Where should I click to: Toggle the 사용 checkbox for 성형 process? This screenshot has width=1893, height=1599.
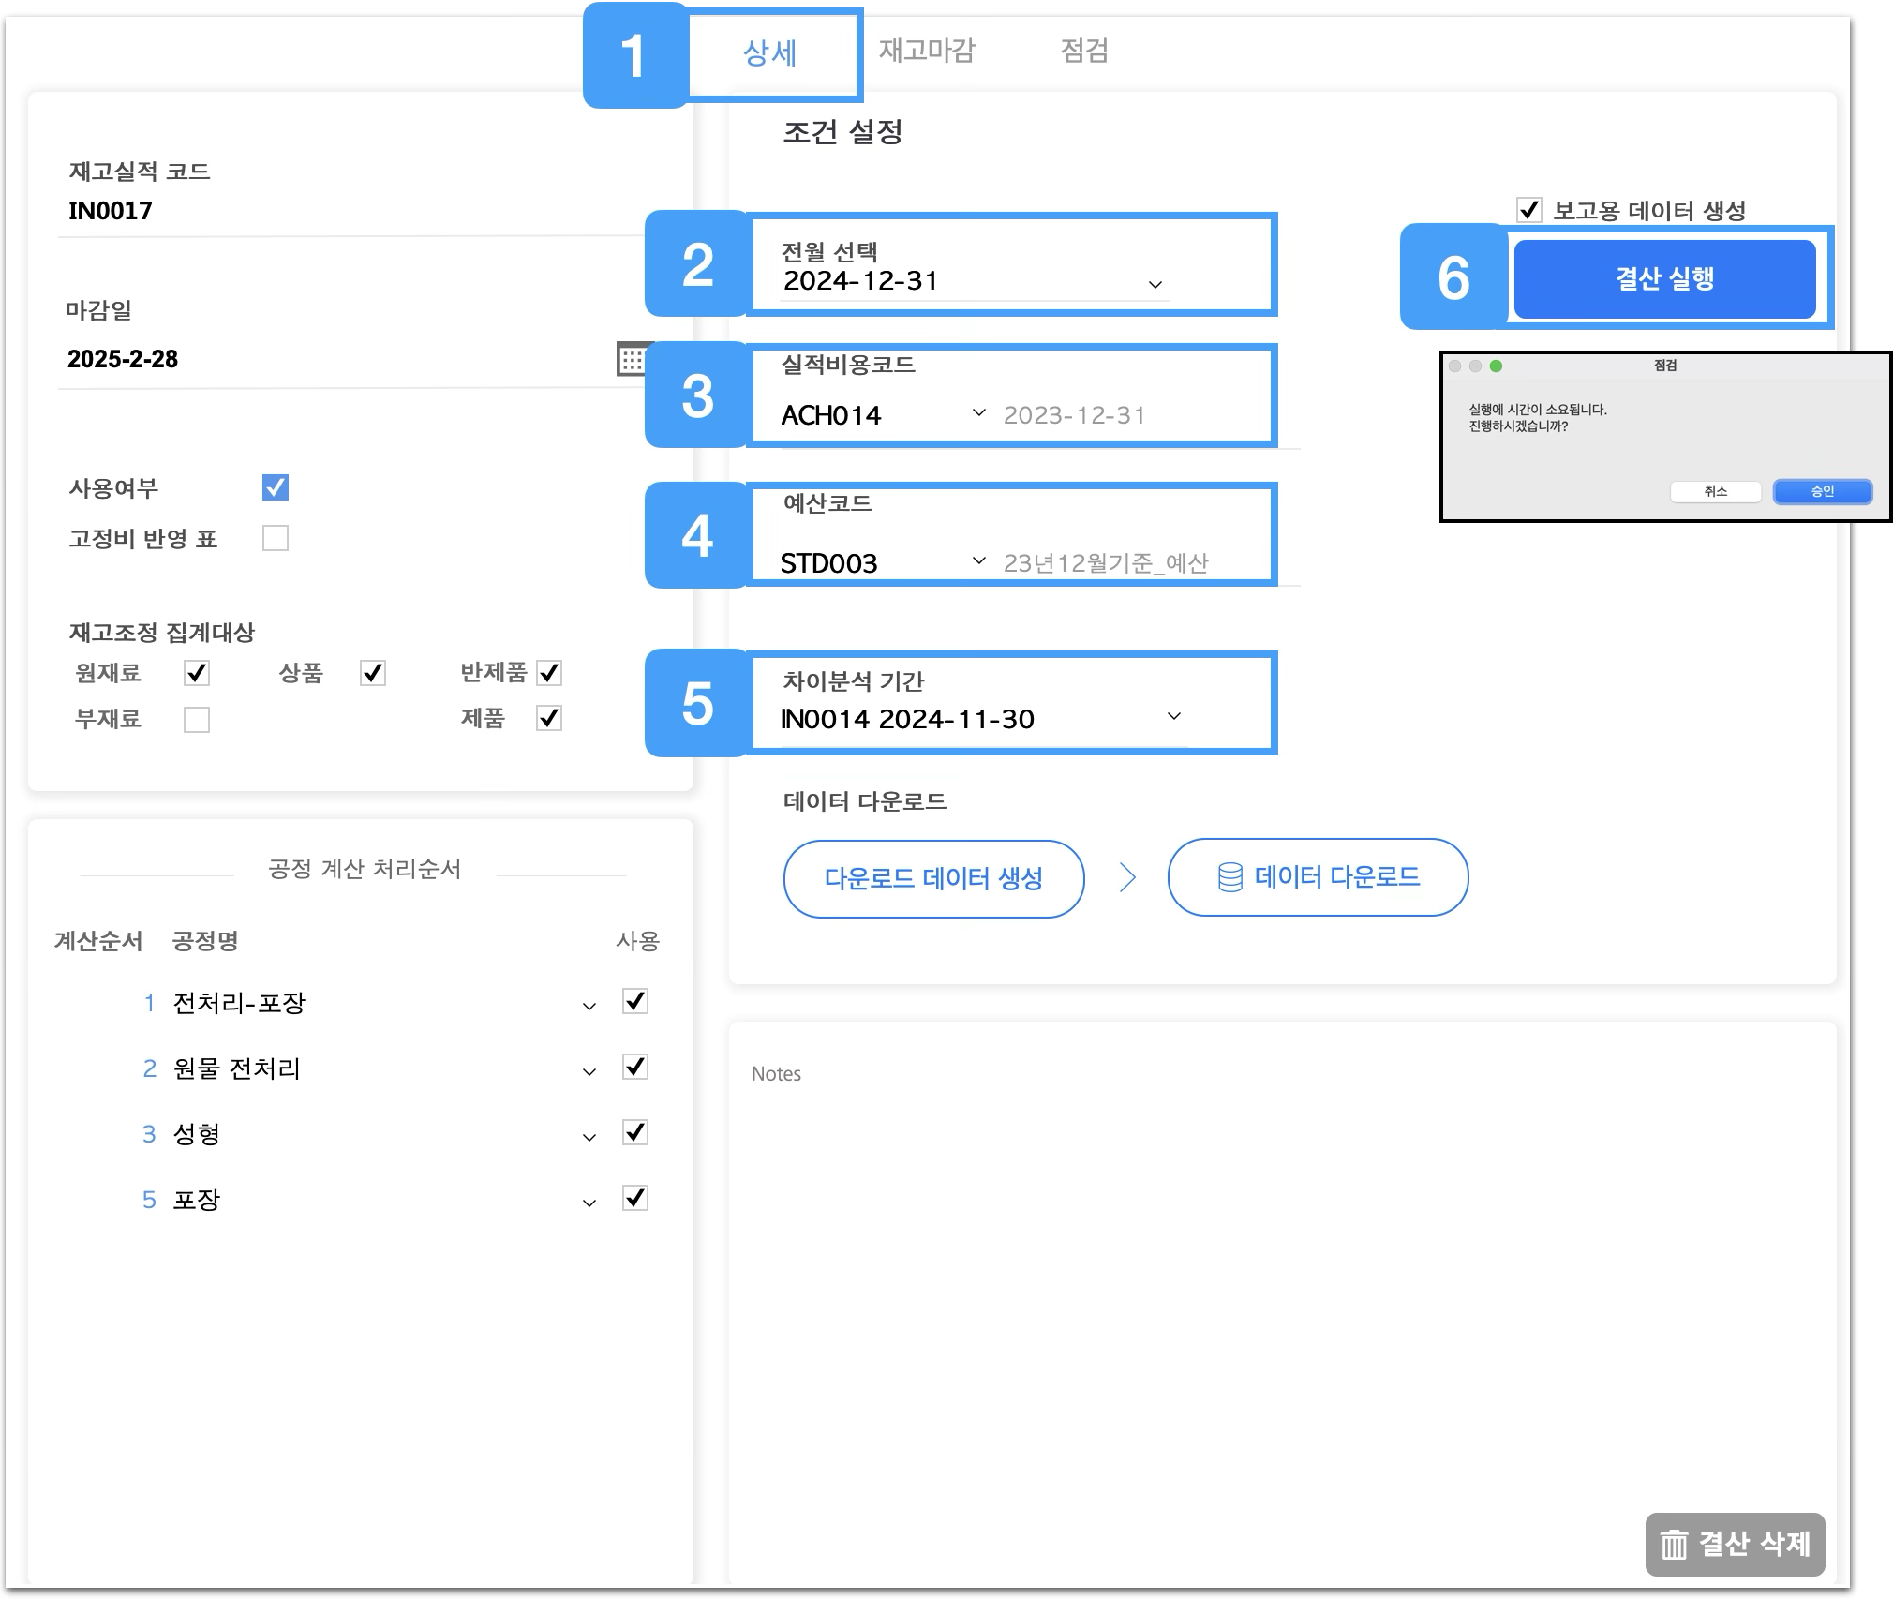point(635,1133)
